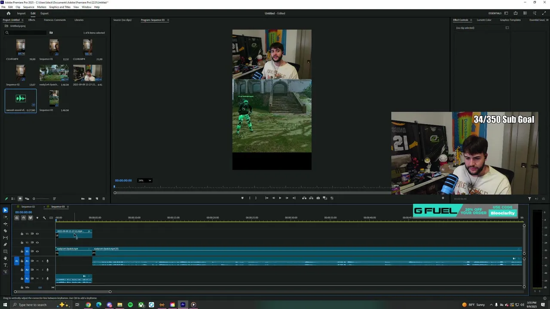Open Graphics and Titles menu
The width and height of the screenshot is (550, 309).
60,7
